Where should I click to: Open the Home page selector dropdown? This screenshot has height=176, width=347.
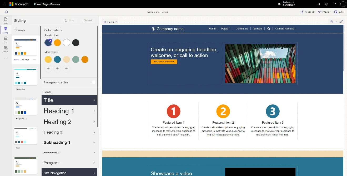click(110, 21)
